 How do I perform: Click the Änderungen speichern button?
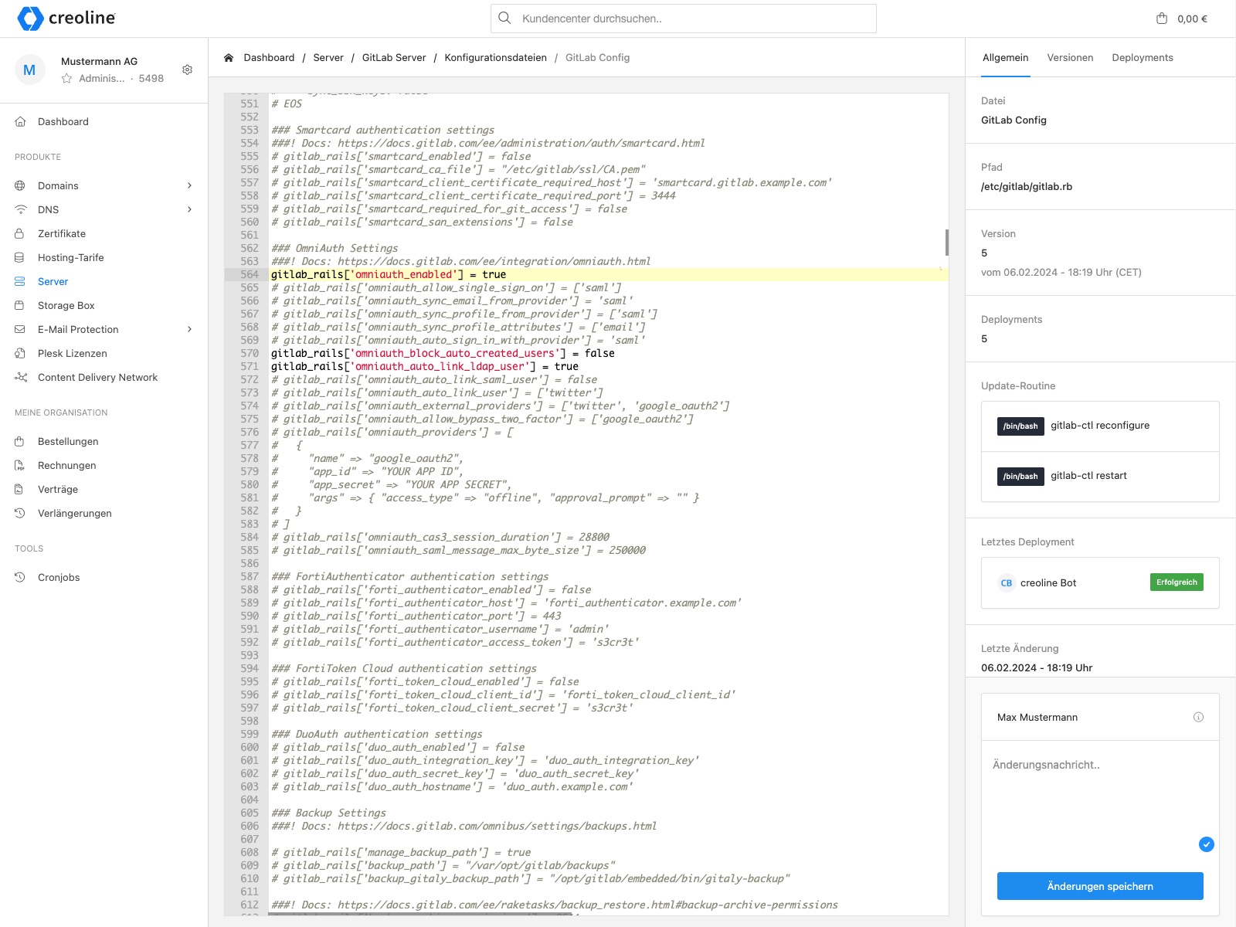(x=1100, y=886)
